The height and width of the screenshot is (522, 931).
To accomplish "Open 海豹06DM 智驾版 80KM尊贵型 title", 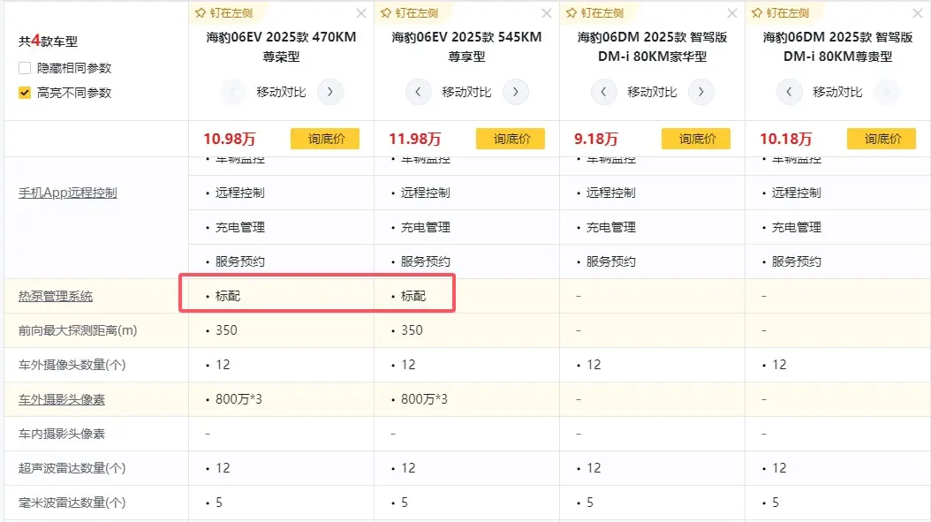I will [x=837, y=46].
